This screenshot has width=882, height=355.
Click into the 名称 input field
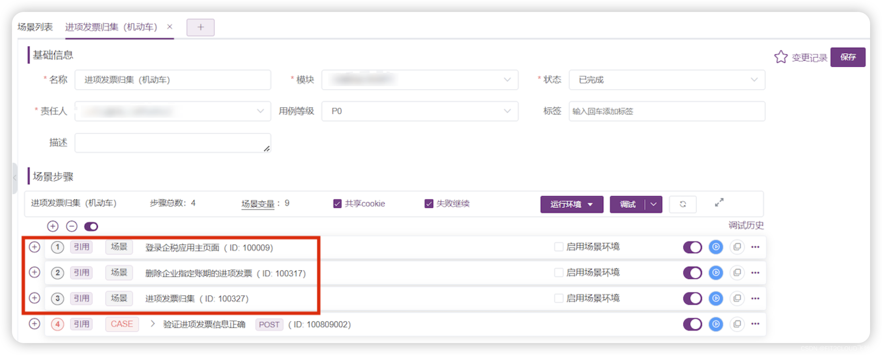tap(172, 80)
